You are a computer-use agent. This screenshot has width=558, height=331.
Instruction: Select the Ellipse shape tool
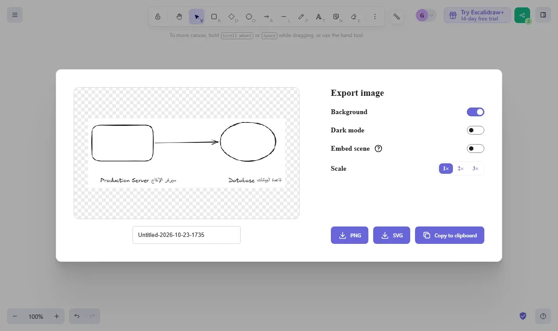point(249,17)
